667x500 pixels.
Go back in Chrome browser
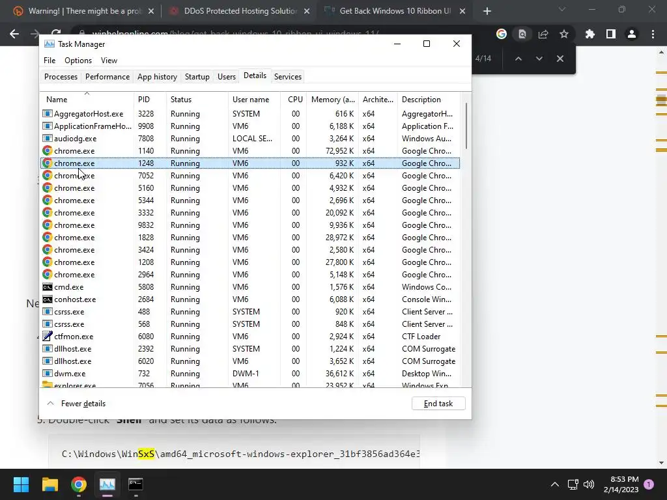coord(14,34)
